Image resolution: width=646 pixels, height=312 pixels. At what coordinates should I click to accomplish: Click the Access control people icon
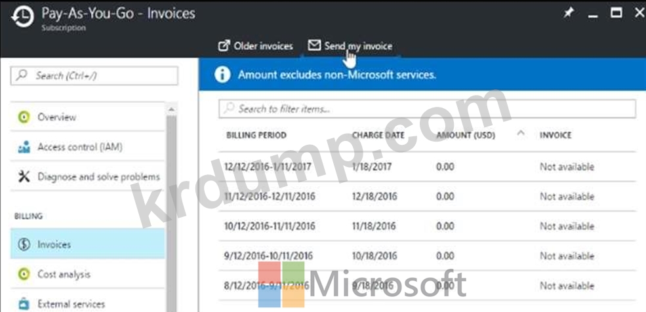pos(24,147)
